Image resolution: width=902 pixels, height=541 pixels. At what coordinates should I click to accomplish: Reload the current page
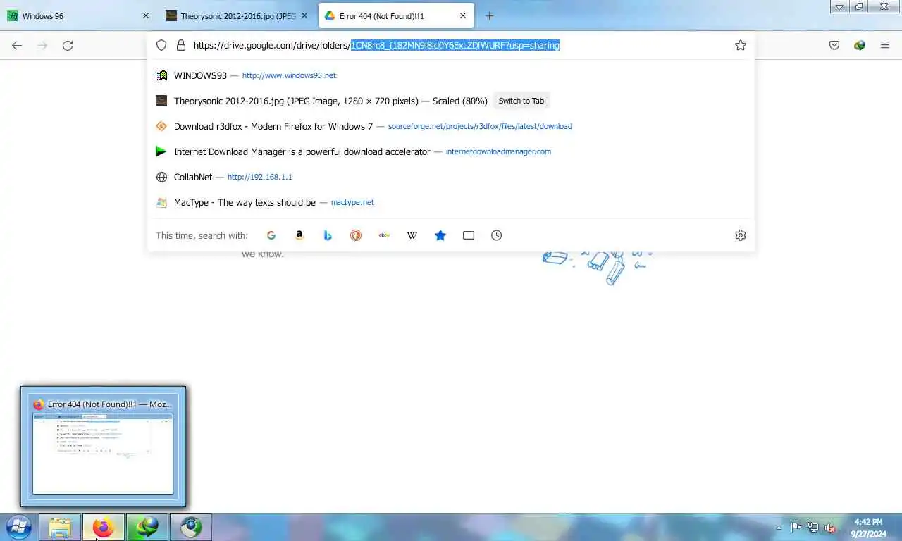tap(68, 45)
